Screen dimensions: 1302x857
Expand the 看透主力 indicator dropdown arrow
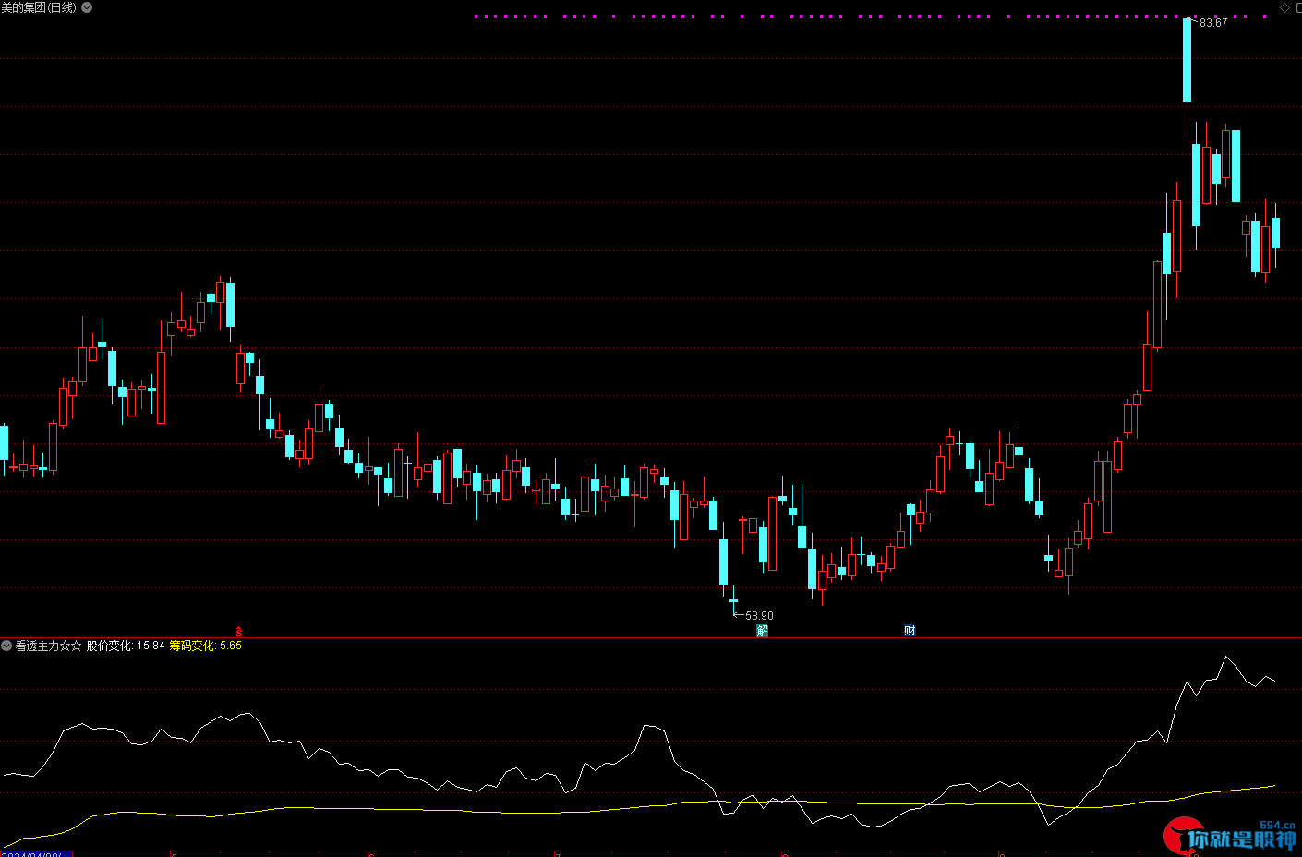pyautogui.click(x=6, y=646)
